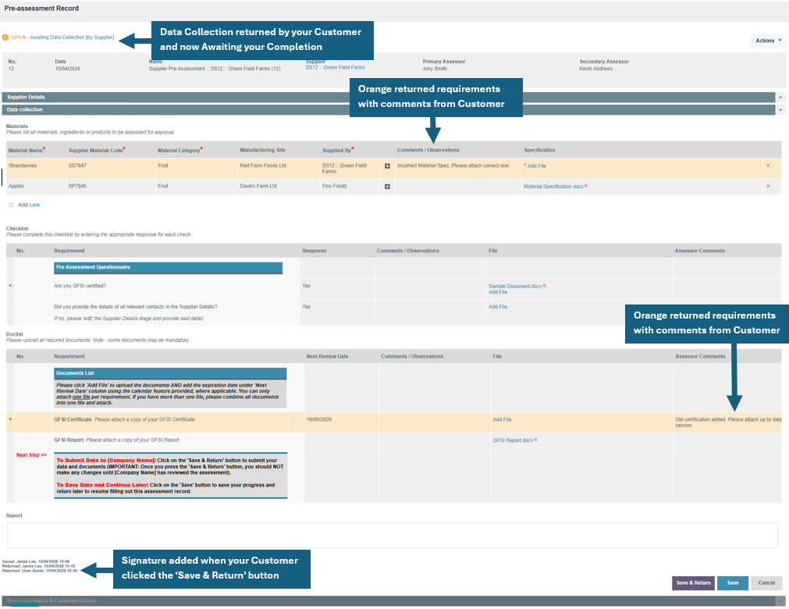This screenshot has height=609, width=789.
Task: Collapse the Data collection section
Action: (x=780, y=110)
